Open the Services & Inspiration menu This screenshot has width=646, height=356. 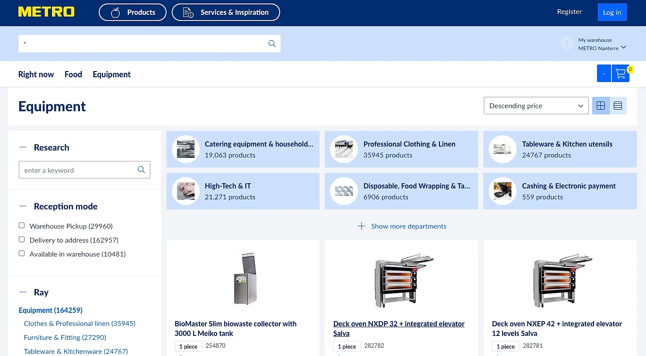click(226, 12)
